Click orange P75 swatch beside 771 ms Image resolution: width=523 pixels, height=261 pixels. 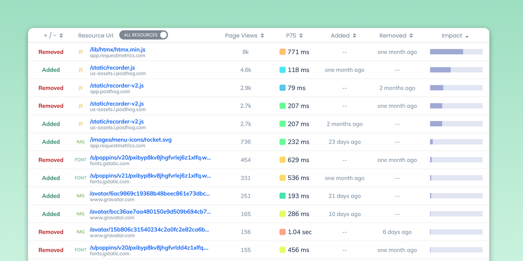pos(282,52)
